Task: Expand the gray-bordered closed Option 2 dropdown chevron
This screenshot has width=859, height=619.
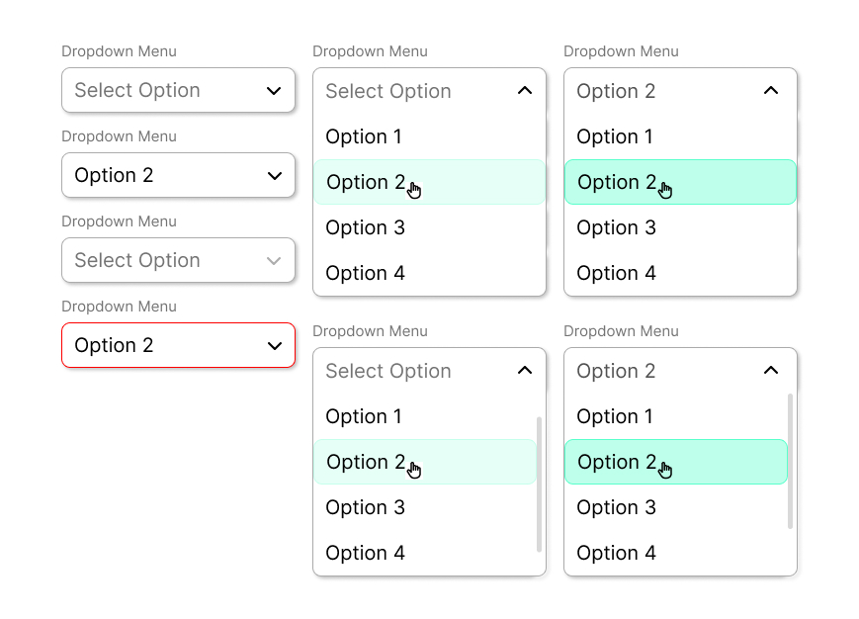Action: [x=275, y=176]
